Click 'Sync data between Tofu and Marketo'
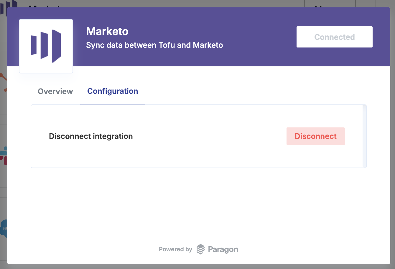 point(154,45)
